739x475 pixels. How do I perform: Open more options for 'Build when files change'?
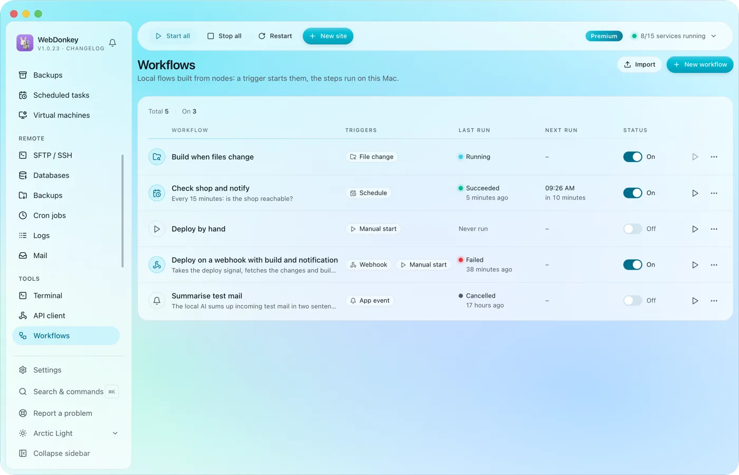tap(714, 157)
